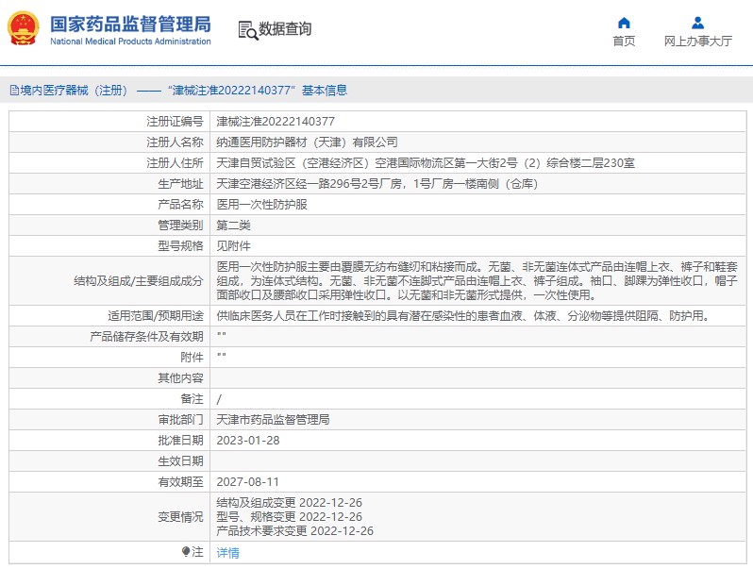Click approval date 2023-01-28

(x=248, y=441)
